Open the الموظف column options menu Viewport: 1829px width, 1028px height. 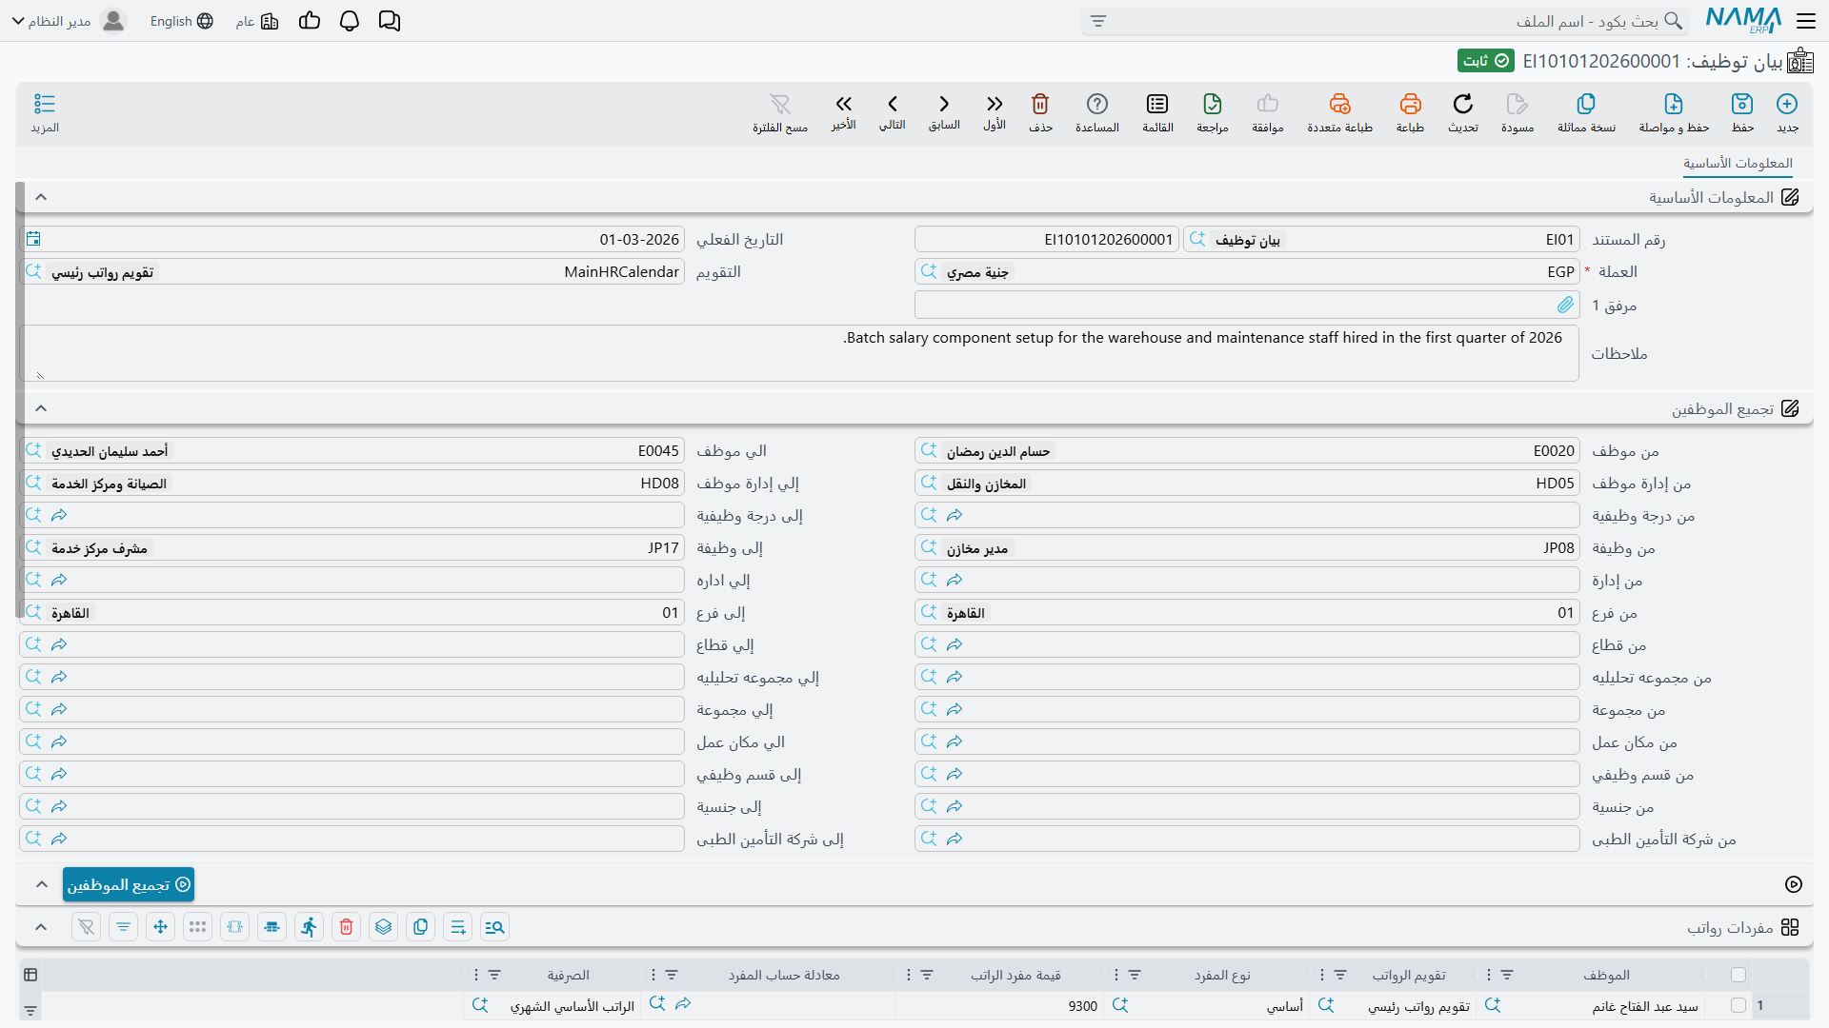[x=1489, y=975]
